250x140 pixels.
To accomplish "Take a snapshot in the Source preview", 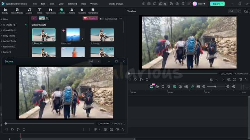I will pyautogui.click(x=111, y=129).
